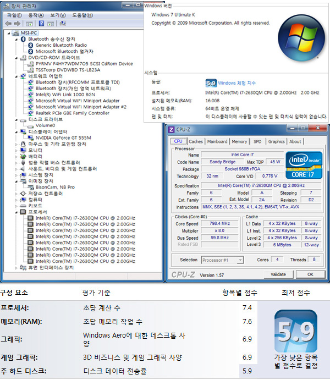The image size is (330, 380).
Task: Select Realtek PCIe GBE Family Controller
Action: click(73, 113)
